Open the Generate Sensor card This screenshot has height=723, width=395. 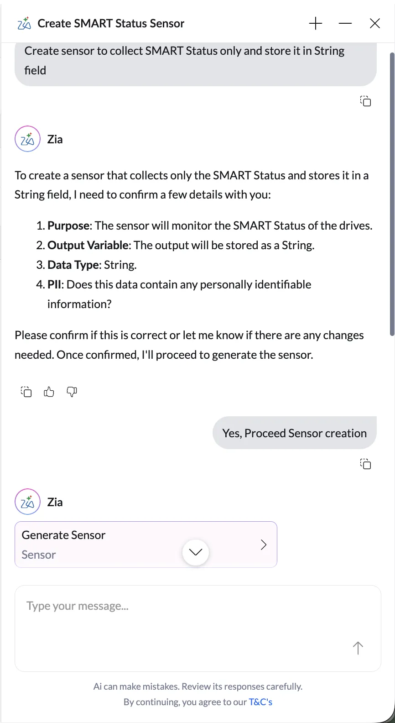pos(146,545)
